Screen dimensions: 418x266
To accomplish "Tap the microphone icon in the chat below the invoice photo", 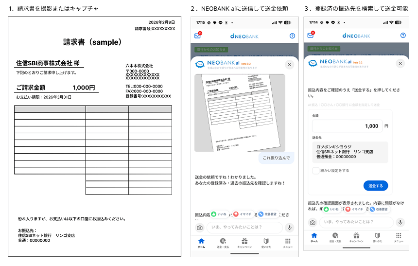I will pyautogui.click(x=290, y=228).
